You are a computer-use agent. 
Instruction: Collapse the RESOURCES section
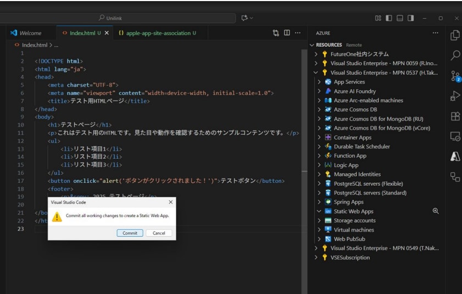pos(312,45)
